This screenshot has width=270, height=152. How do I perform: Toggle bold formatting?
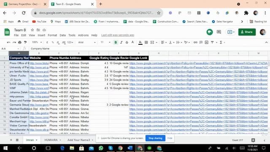point(116,42)
